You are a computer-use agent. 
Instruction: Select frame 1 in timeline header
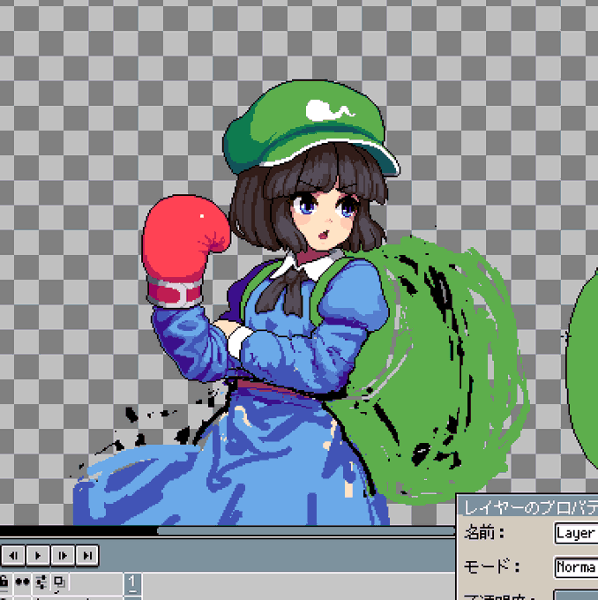coord(132,582)
